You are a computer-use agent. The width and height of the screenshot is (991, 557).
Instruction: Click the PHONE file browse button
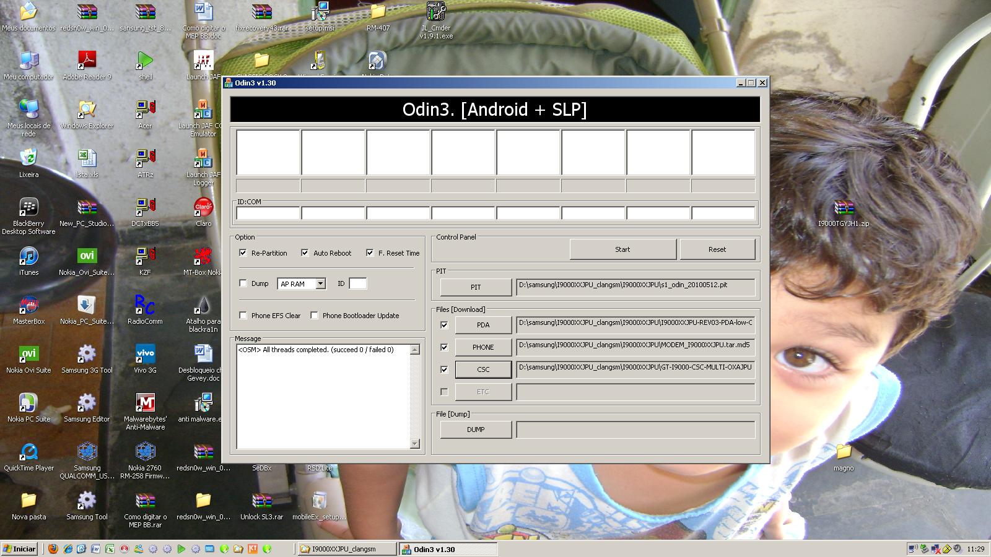click(483, 347)
